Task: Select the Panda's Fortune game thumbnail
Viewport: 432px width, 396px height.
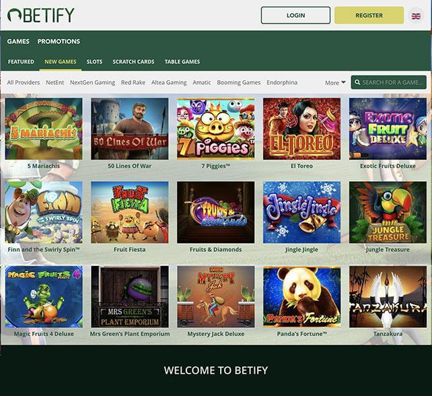Action: (301, 297)
